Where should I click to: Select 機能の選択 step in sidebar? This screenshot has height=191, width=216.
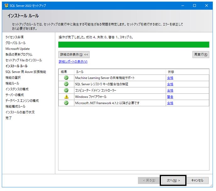pos(13,78)
